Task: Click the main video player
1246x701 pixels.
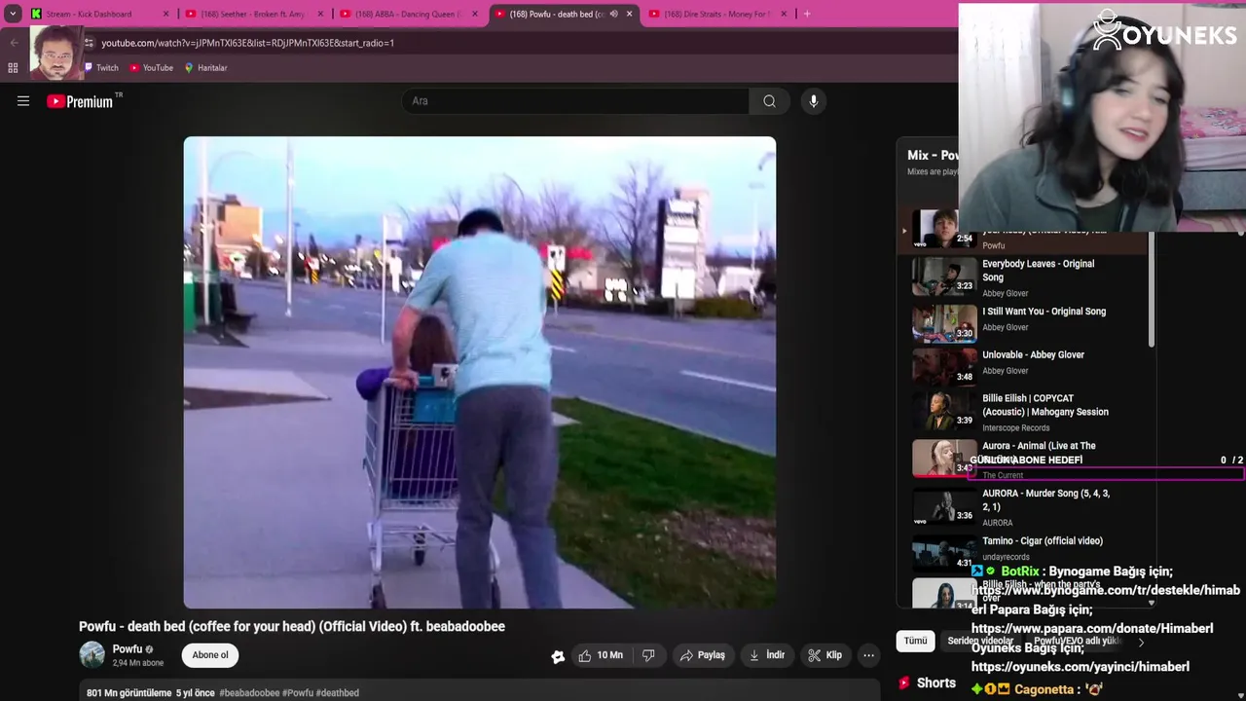Action: (480, 373)
